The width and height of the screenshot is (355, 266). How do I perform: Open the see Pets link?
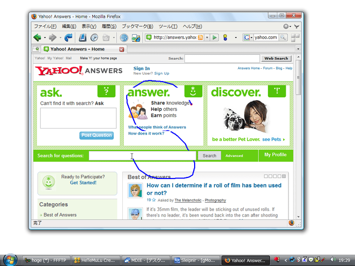[273, 139]
